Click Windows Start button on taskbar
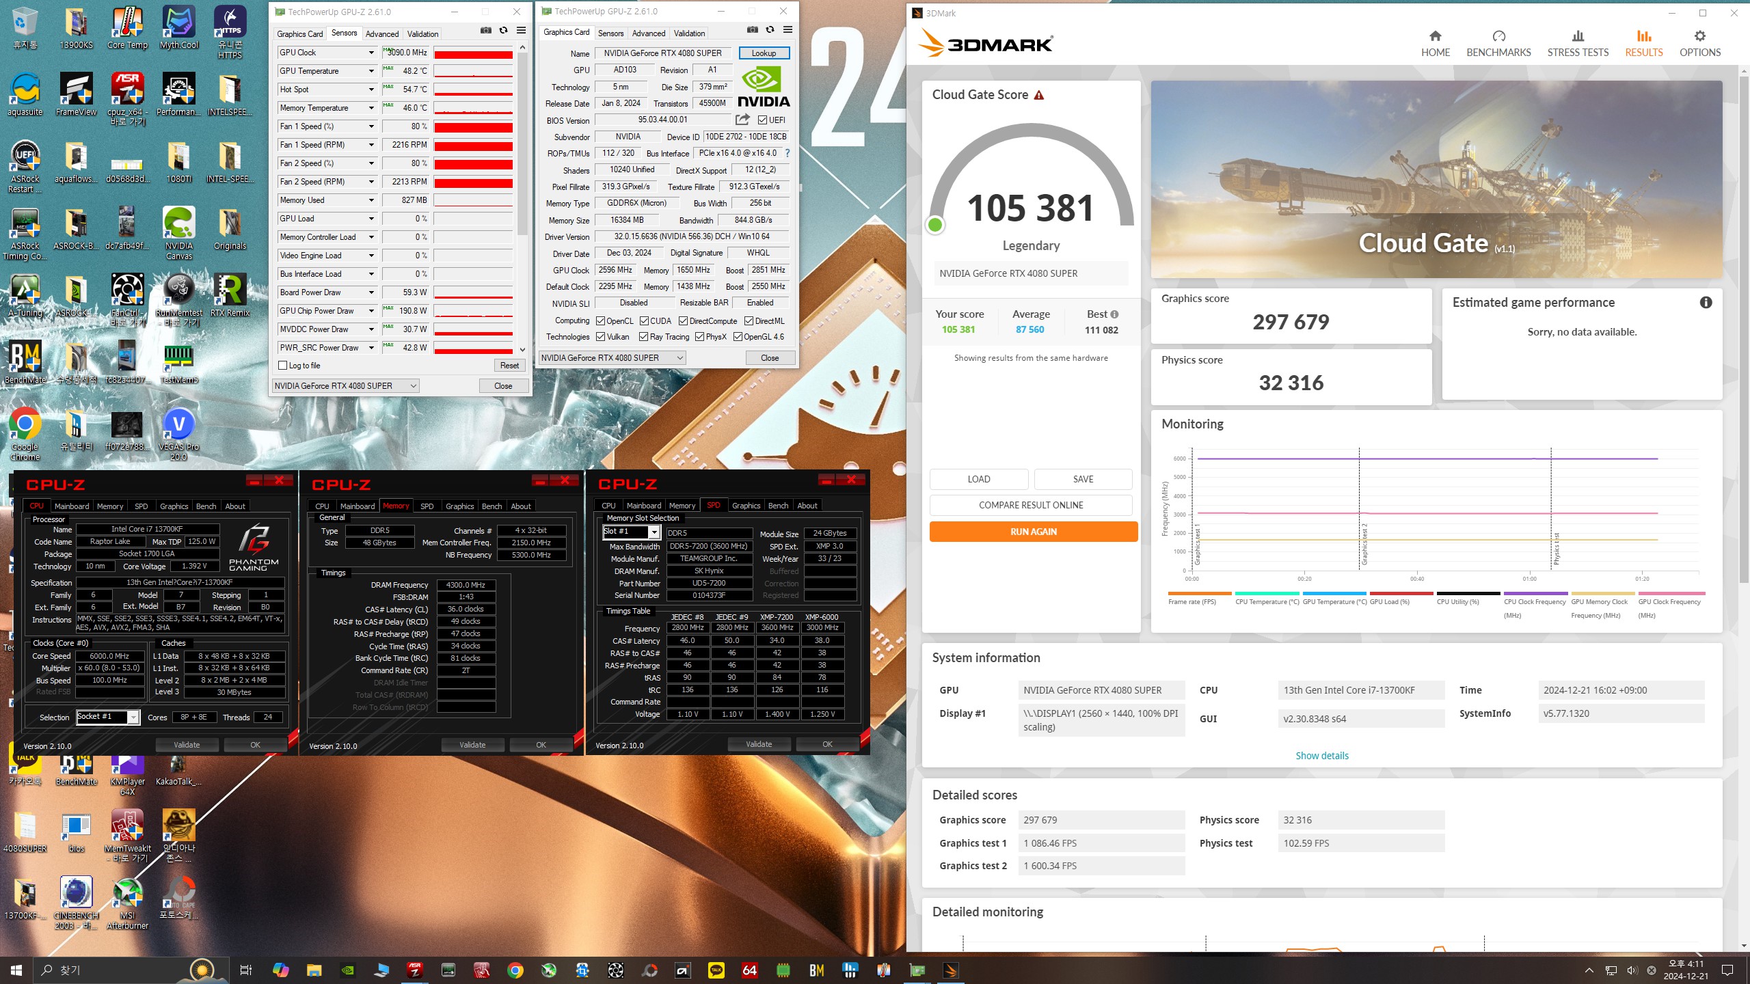Screen dimensions: 1750x984 (x=16, y=970)
